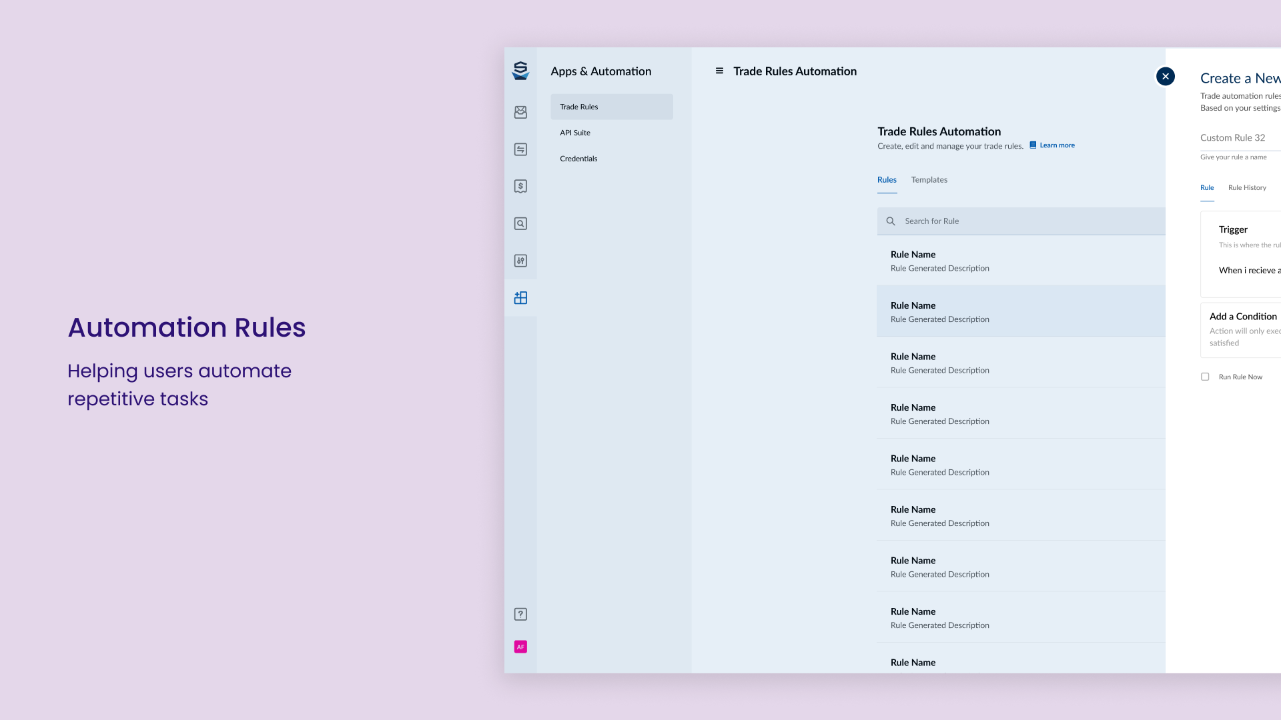
Task: Open the settings sliders icon in the sidebar
Action: click(520, 261)
